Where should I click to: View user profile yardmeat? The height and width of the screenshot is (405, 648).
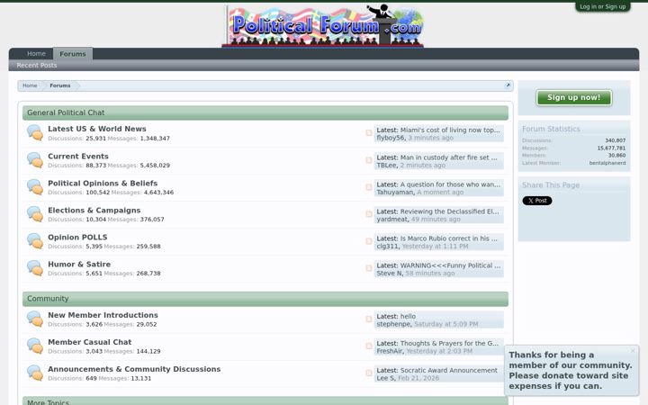(x=391, y=219)
